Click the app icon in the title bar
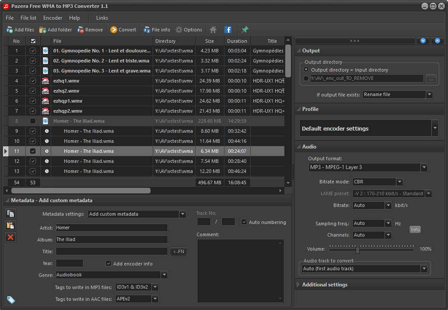The height and width of the screenshot is (310, 448). (6, 6)
